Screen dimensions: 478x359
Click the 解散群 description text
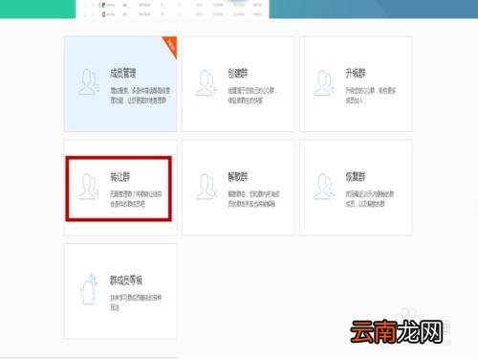(253, 199)
